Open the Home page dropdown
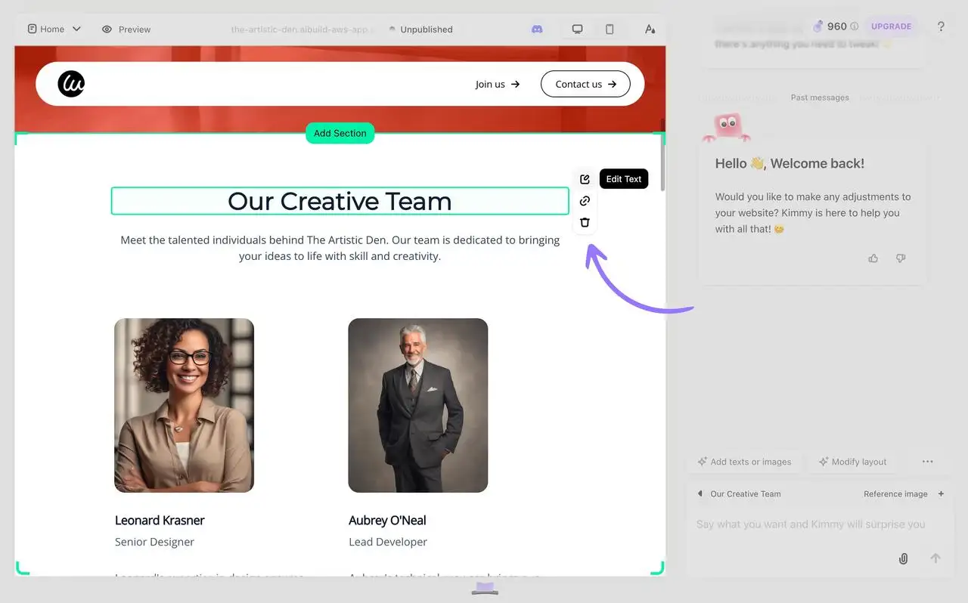The height and width of the screenshot is (603, 968). (54, 29)
